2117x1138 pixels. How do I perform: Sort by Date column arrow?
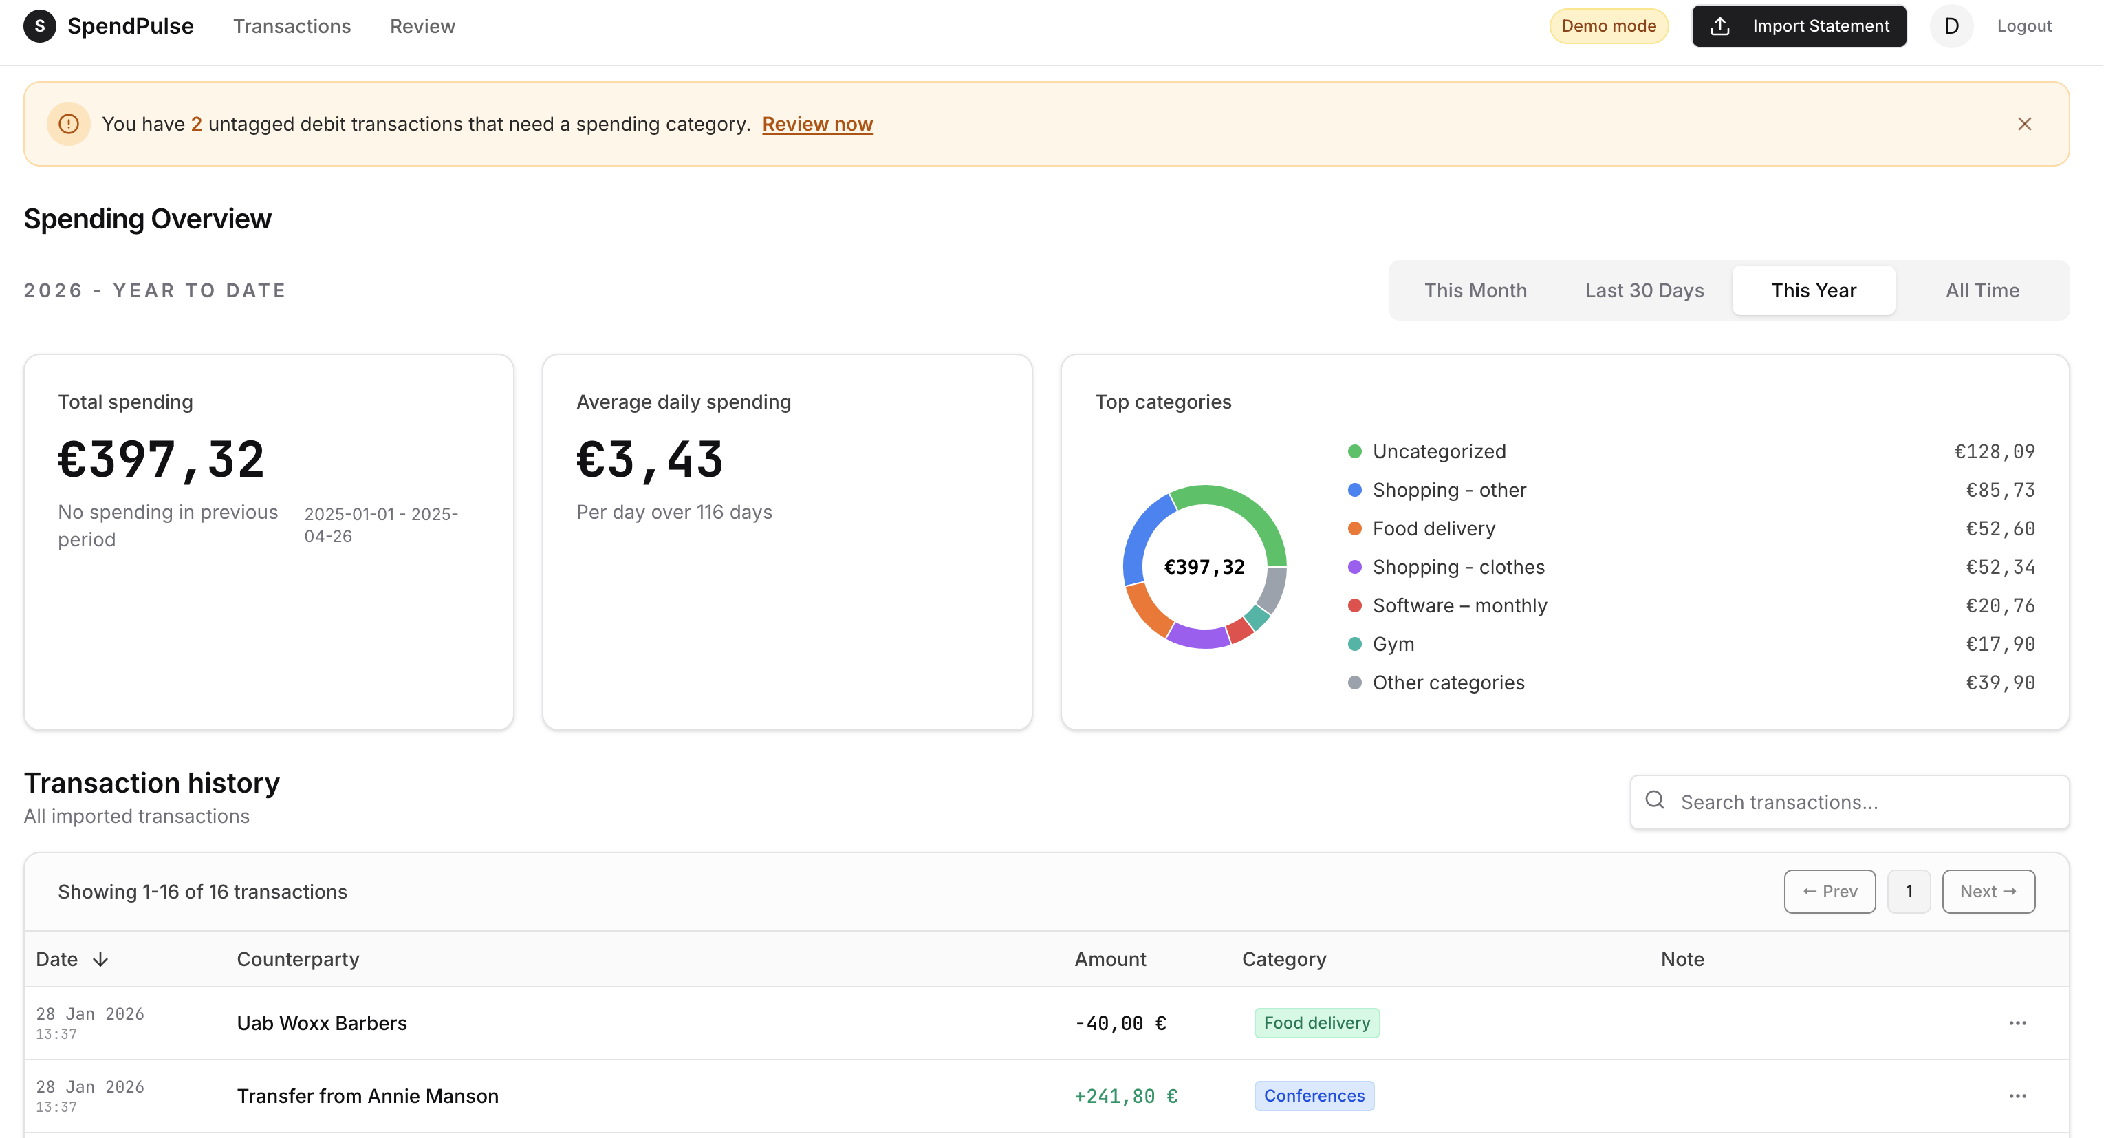100,960
